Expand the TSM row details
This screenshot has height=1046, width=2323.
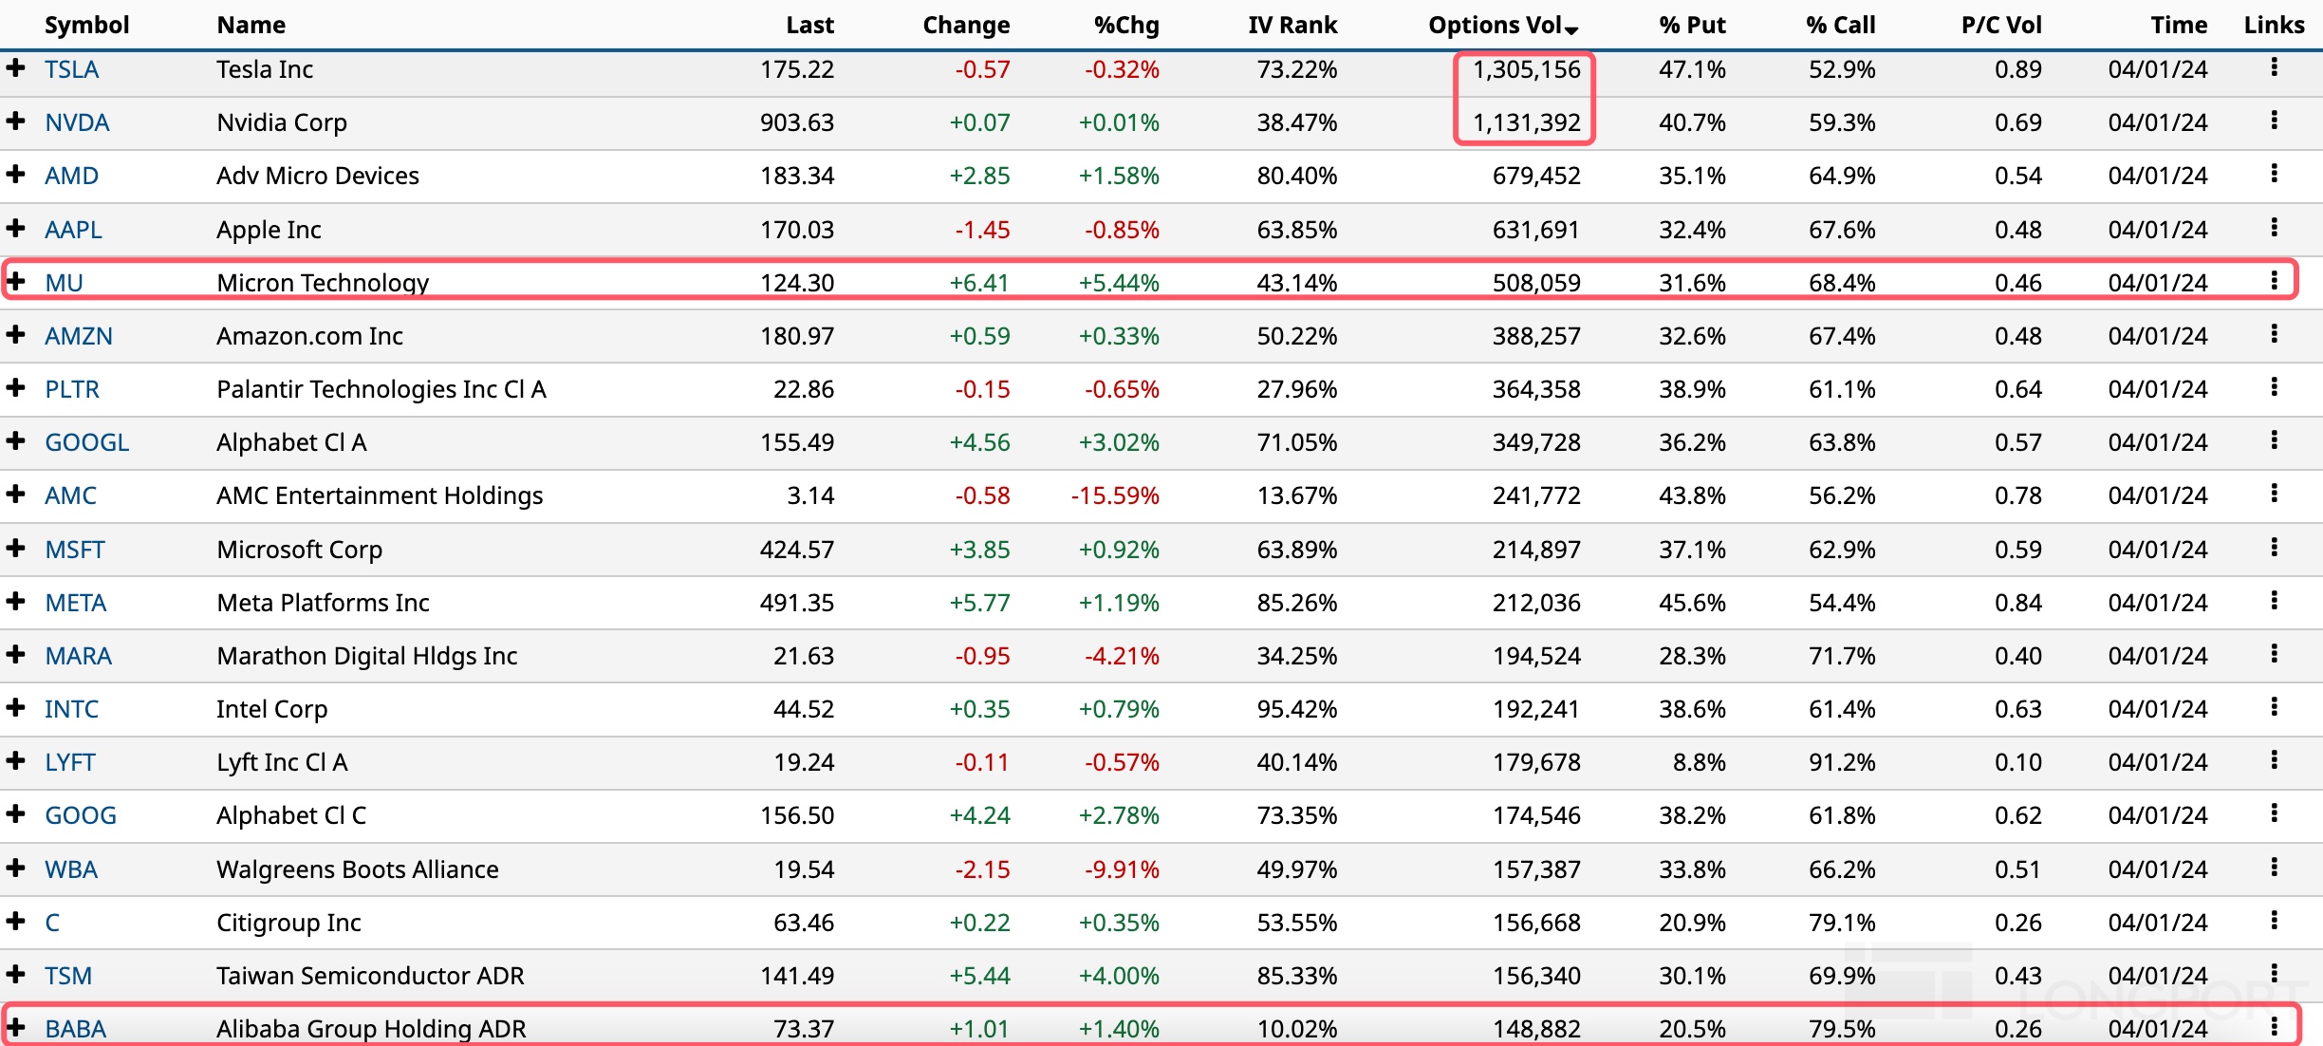[15, 974]
